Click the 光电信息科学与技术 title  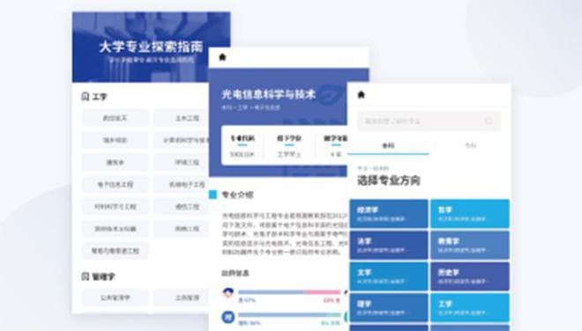(268, 94)
